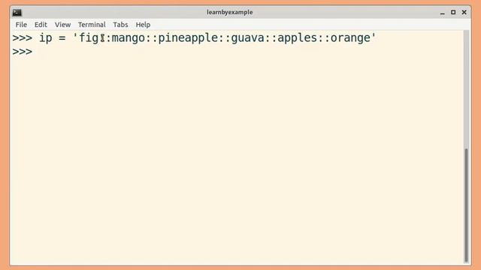Click the learnbyexample window title
Viewport: 481px width, 270px height.
[229, 12]
